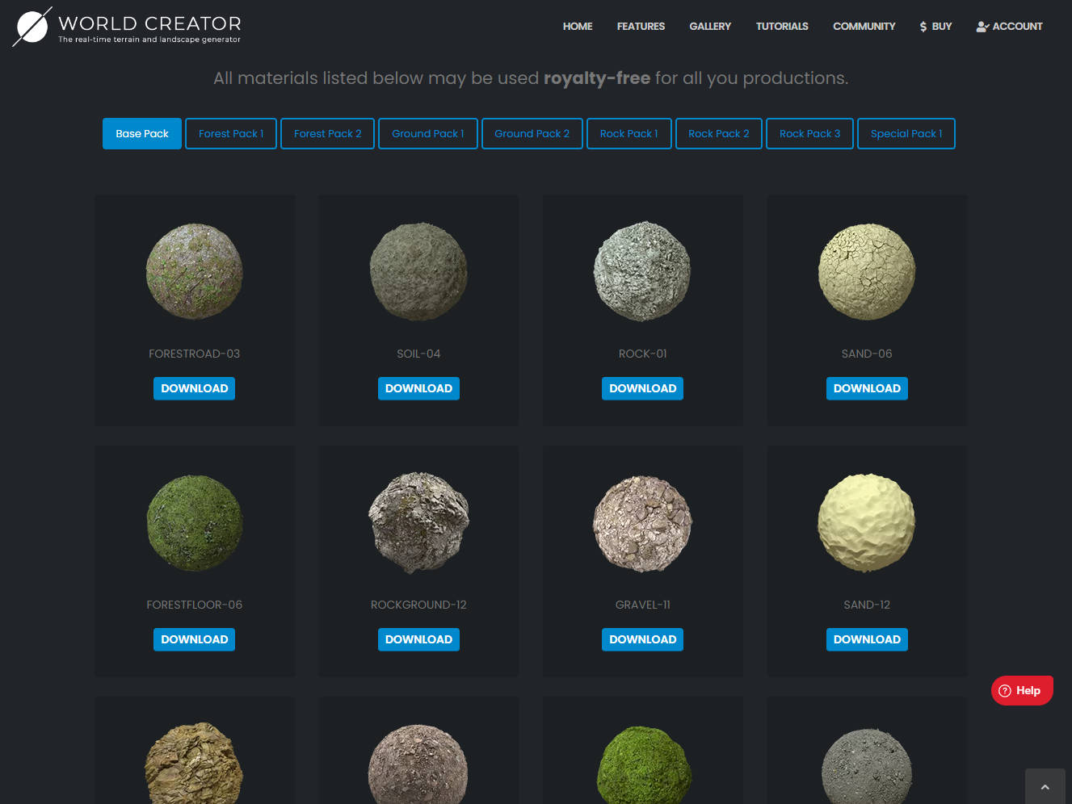Download the SAND-06 material
Screen dimensions: 1072x804
pyautogui.click(x=867, y=388)
